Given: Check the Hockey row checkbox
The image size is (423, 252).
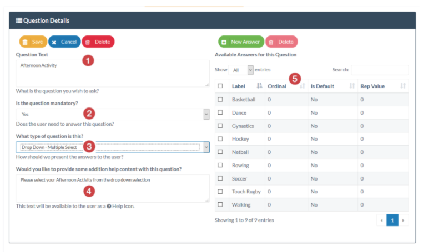Looking at the screenshot, I should coord(220,138).
